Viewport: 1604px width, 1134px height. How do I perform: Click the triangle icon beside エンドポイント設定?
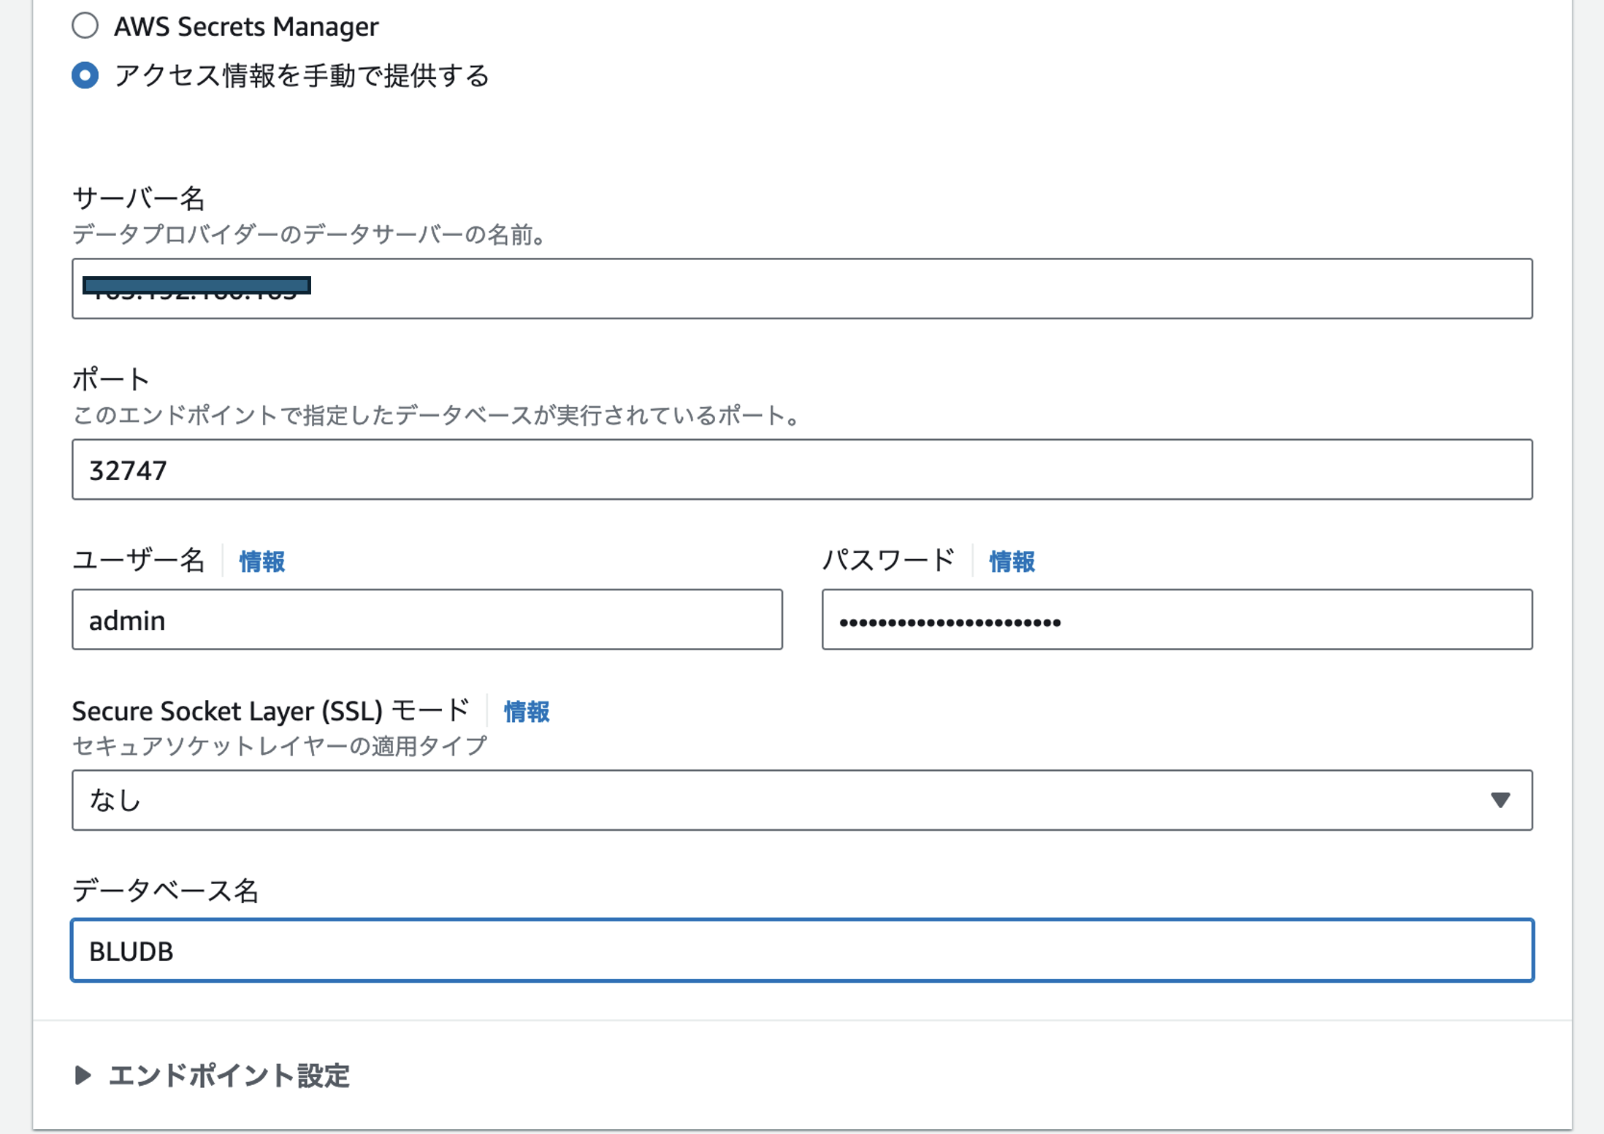(83, 1075)
